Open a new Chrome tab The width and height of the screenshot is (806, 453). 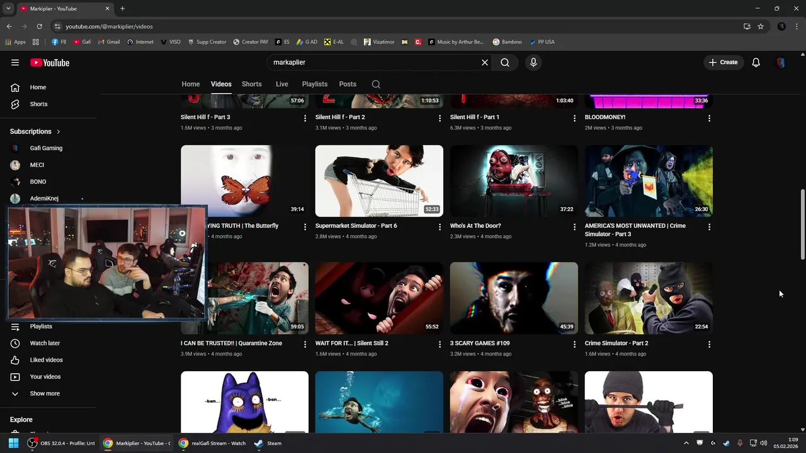[x=122, y=9]
